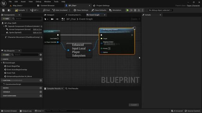Viewport: 202px width, 113px height.
Task: Open the graph bookmarks dropdown
Action: click(46, 19)
